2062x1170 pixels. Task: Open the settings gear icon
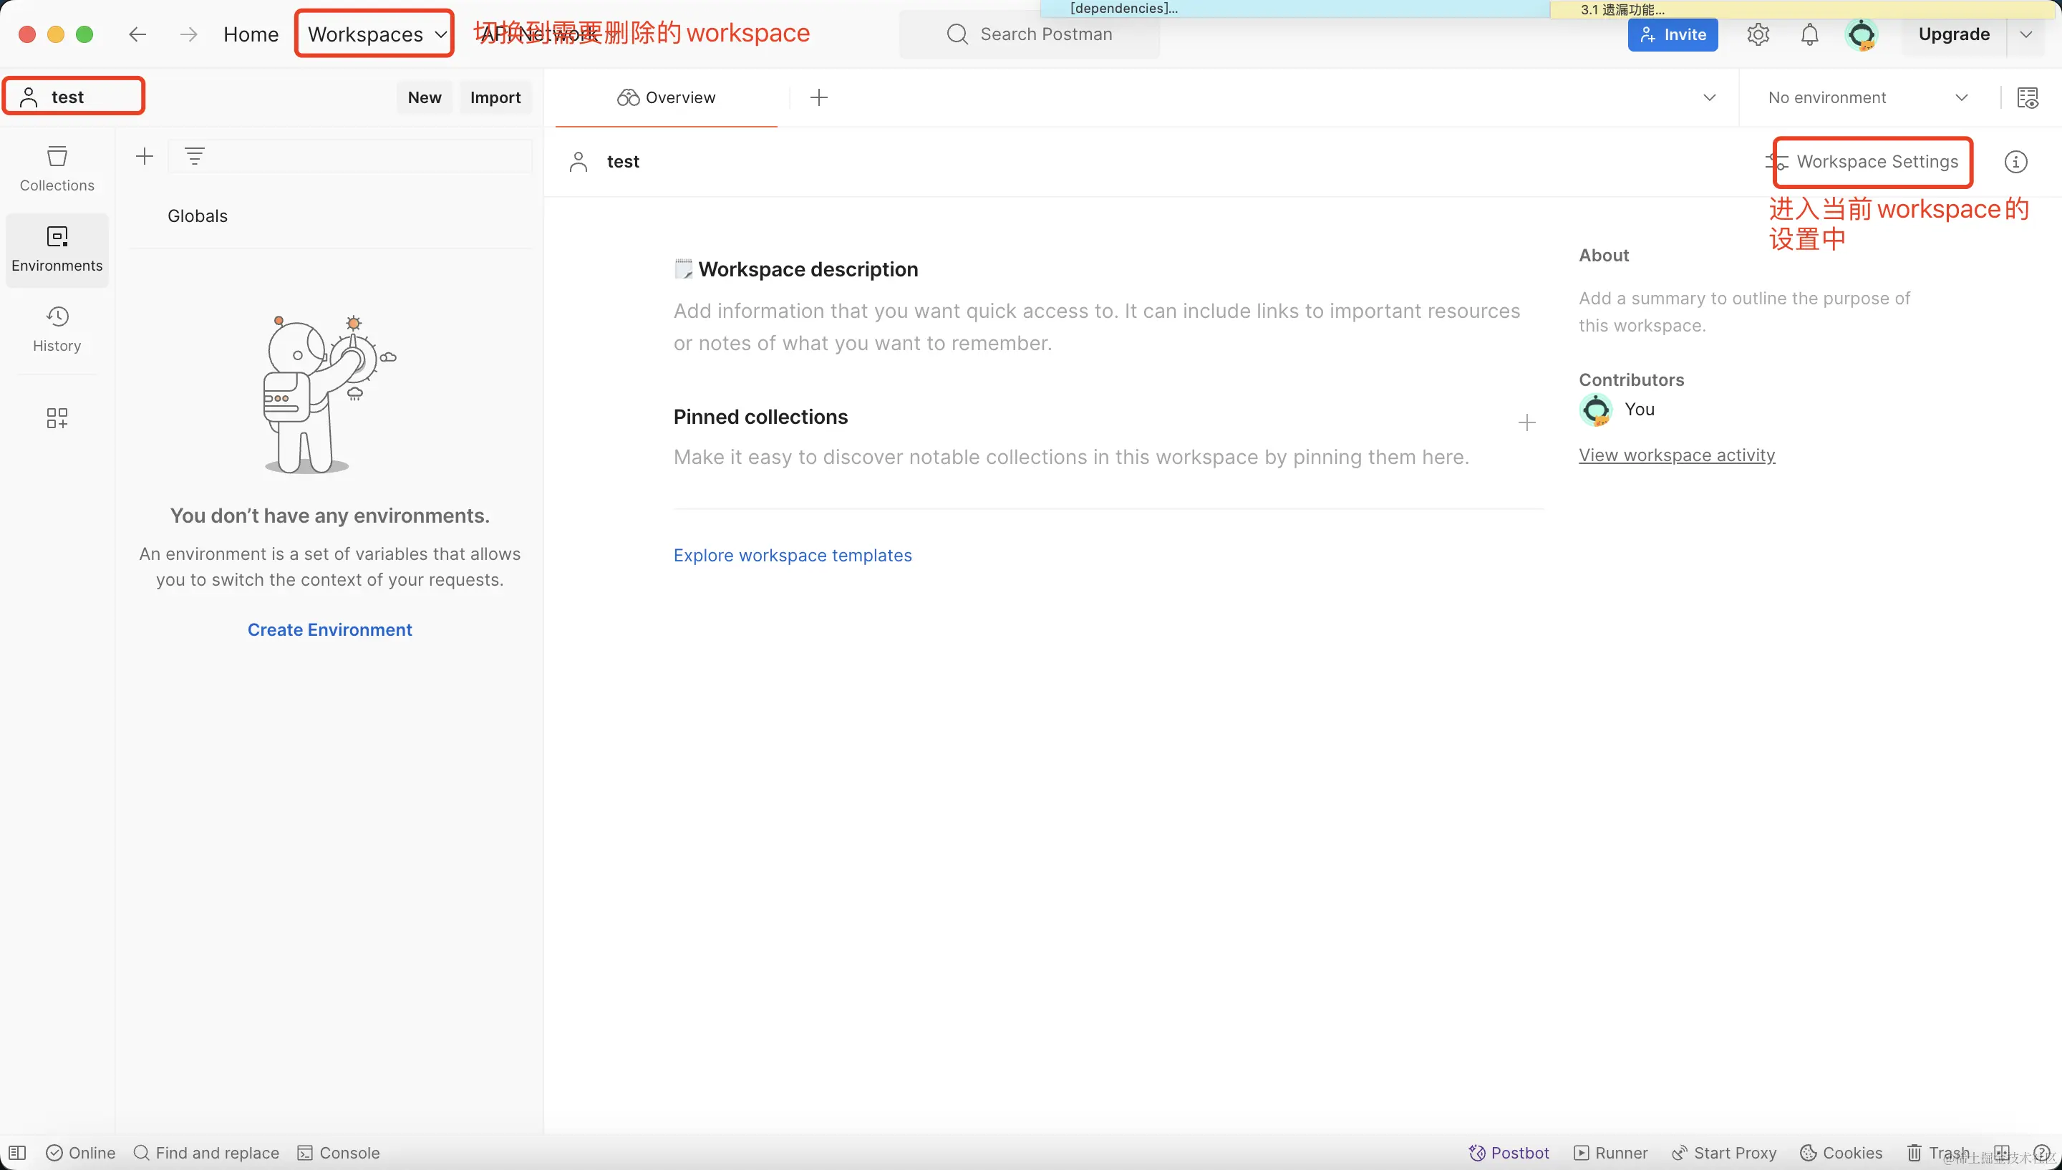click(x=1758, y=34)
